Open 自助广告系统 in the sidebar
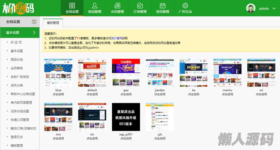This screenshot has height=150, width=280. [x=20, y=77]
